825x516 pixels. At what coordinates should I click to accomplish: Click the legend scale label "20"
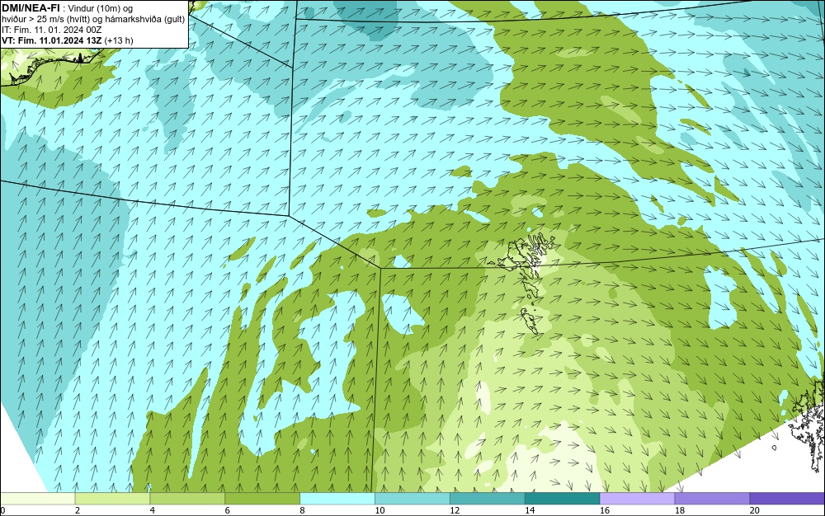click(755, 510)
